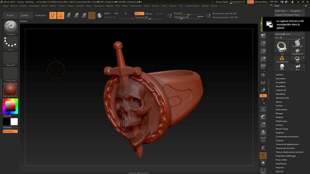The width and height of the screenshot is (310, 174).
Task: Expand the Déformation section
Action: 281,109
